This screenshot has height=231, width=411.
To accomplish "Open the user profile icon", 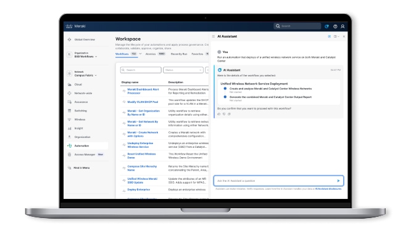I will (342, 26).
